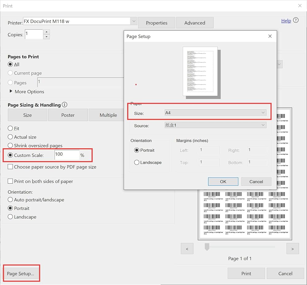
Task: Select Shrink oversized pages option
Action: 10,146
